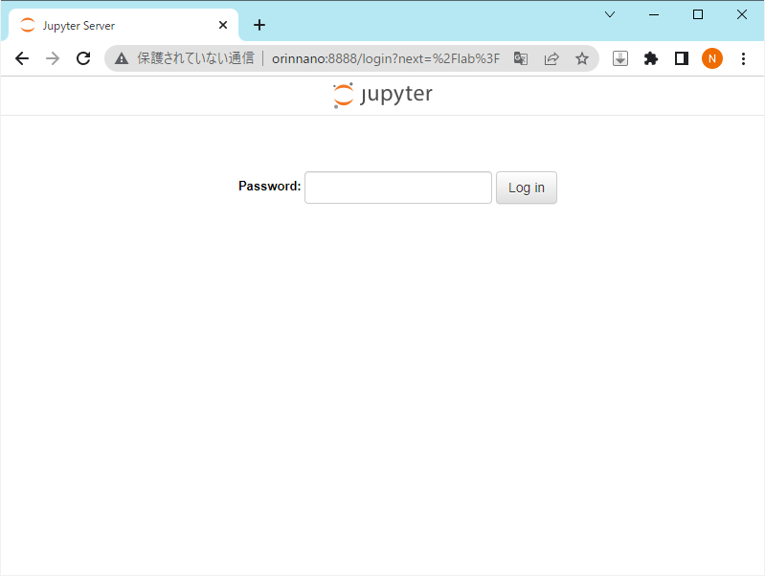This screenshot has width=765, height=576.
Task: Click the not-secure warning triangle icon
Action: tap(122, 58)
